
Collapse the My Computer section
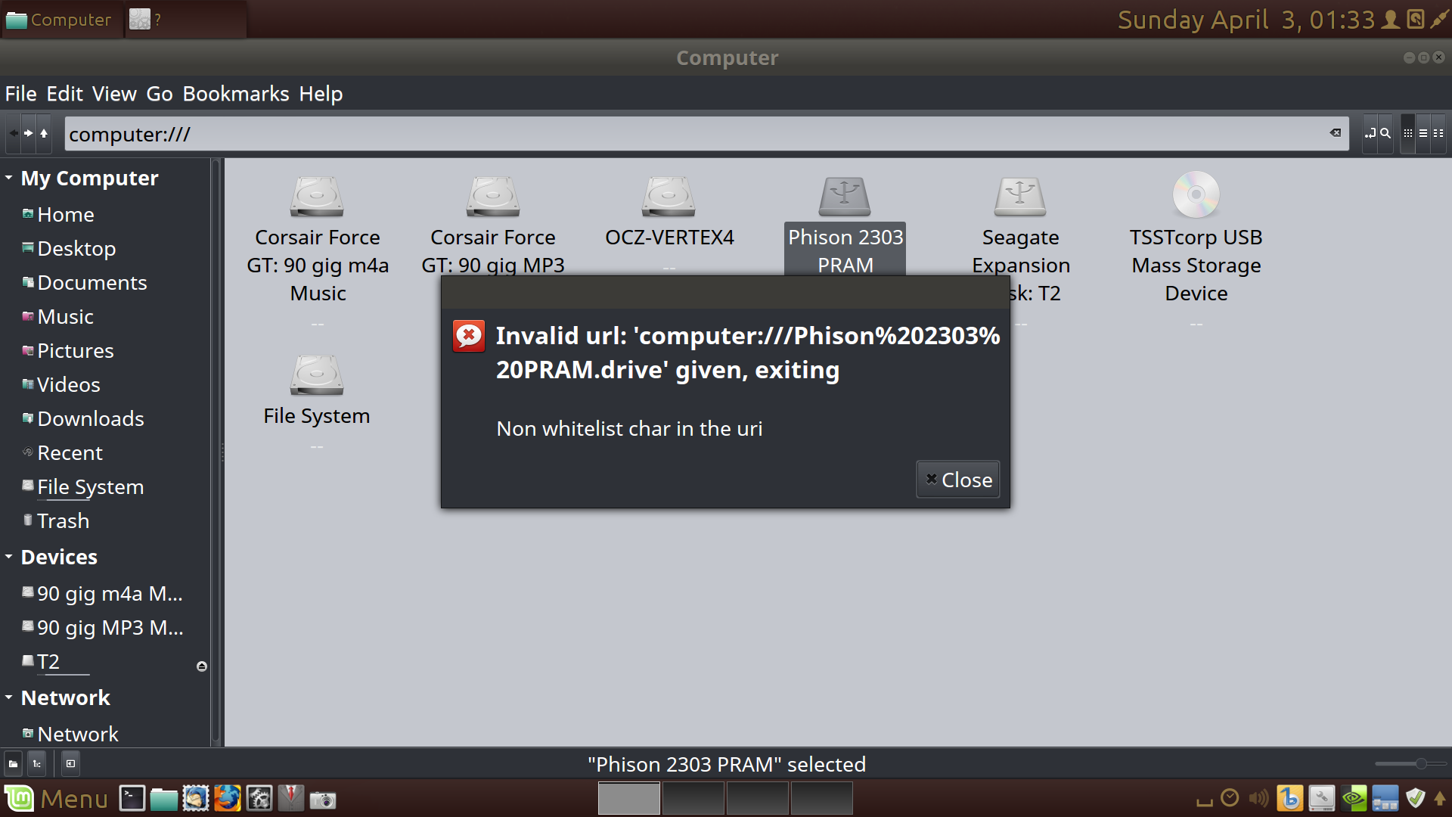point(8,178)
